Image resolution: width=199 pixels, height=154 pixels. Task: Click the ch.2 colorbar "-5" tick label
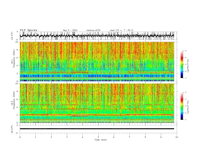tap(185, 106)
